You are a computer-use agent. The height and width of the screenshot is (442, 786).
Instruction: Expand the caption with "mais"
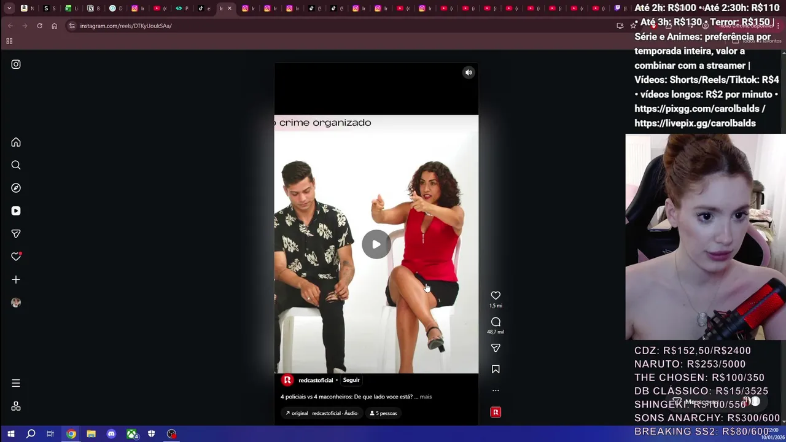click(426, 397)
